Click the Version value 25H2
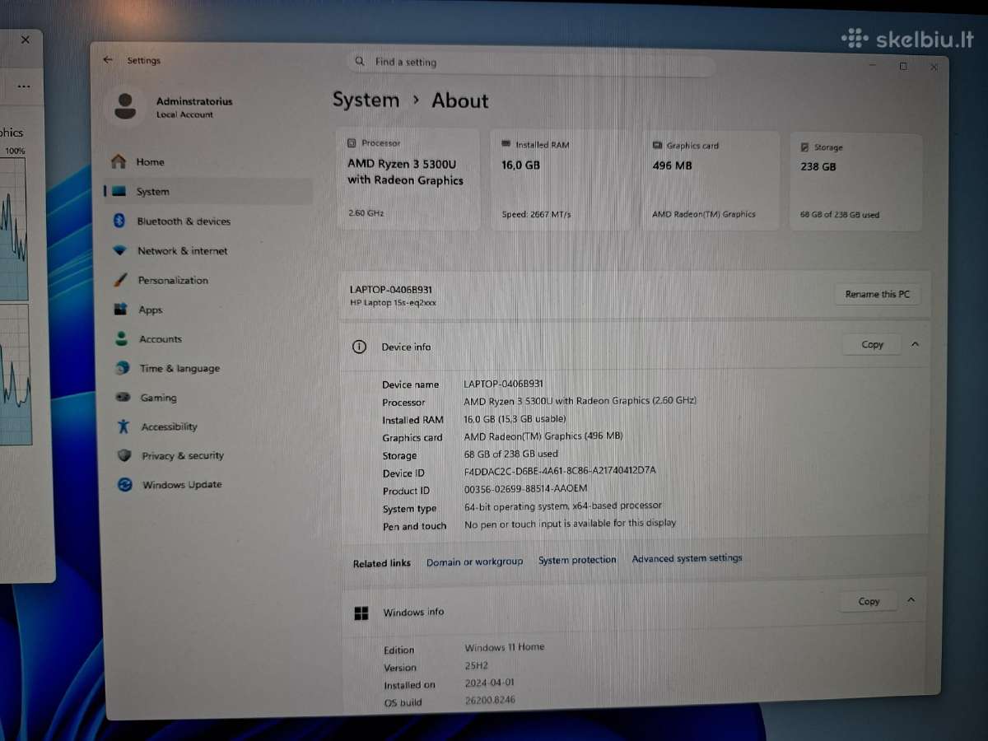 [x=476, y=665]
